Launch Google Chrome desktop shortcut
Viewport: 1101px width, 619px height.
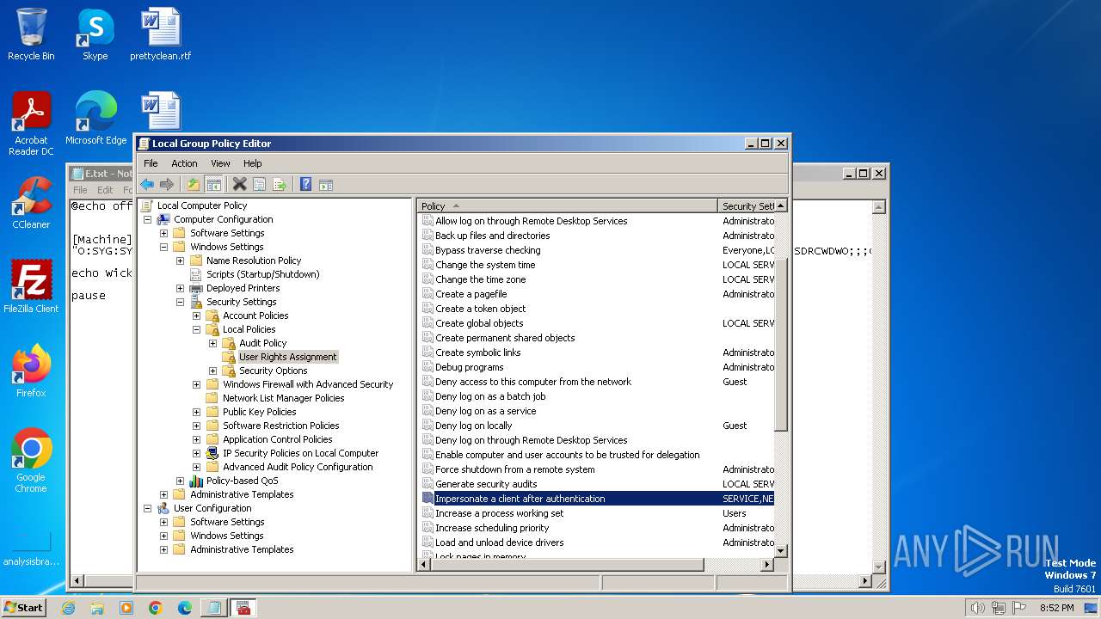tap(31, 460)
